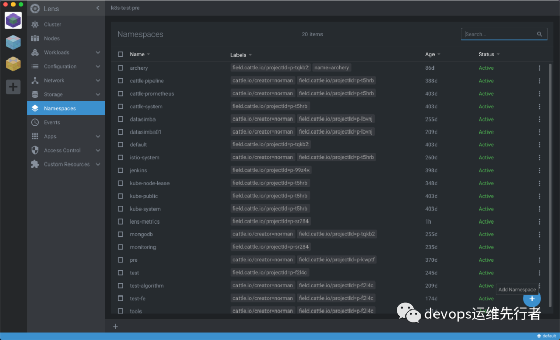Screen dimensions: 560x340
Task: Expand the Access Control submenu chevron
Action: coord(98,150)
